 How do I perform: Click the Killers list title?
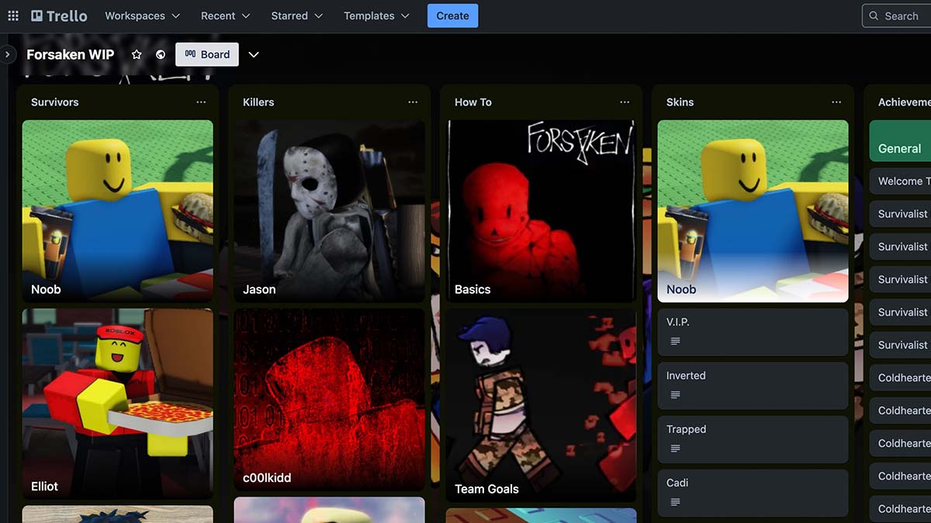pyautogui.click(x=258, y=102)
